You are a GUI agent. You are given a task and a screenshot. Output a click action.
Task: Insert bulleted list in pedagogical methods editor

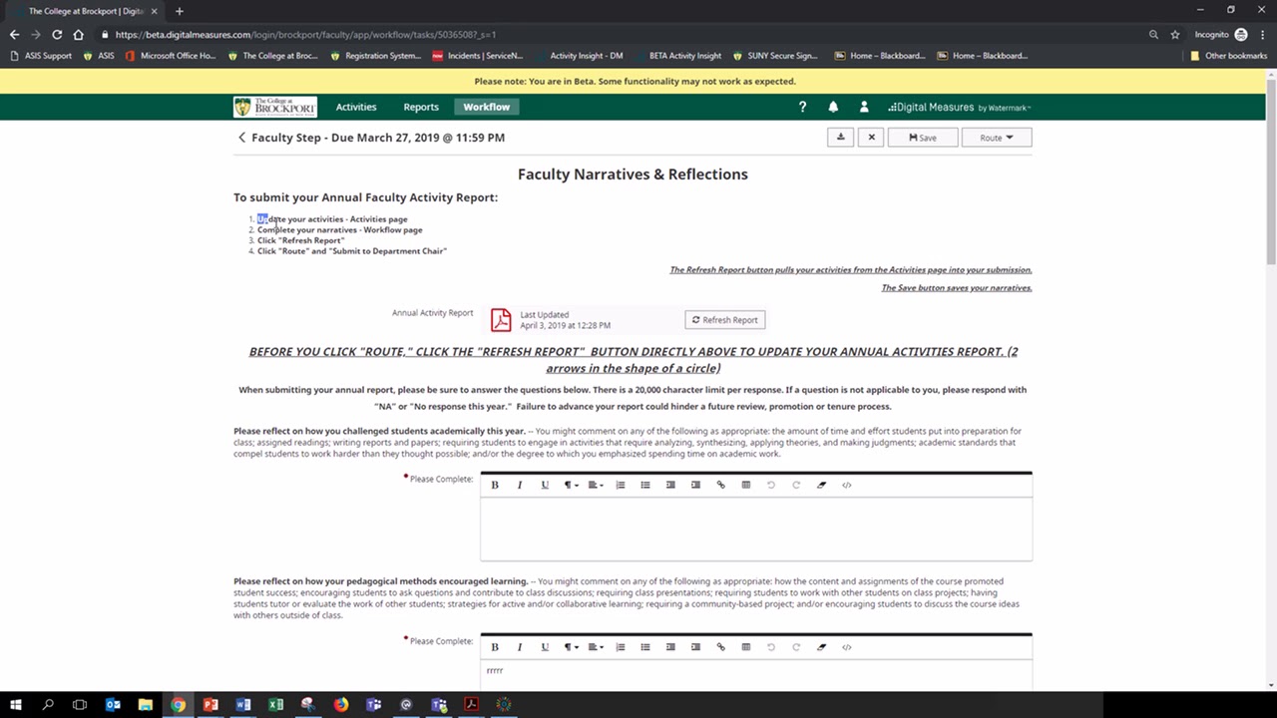pos(645,647)
